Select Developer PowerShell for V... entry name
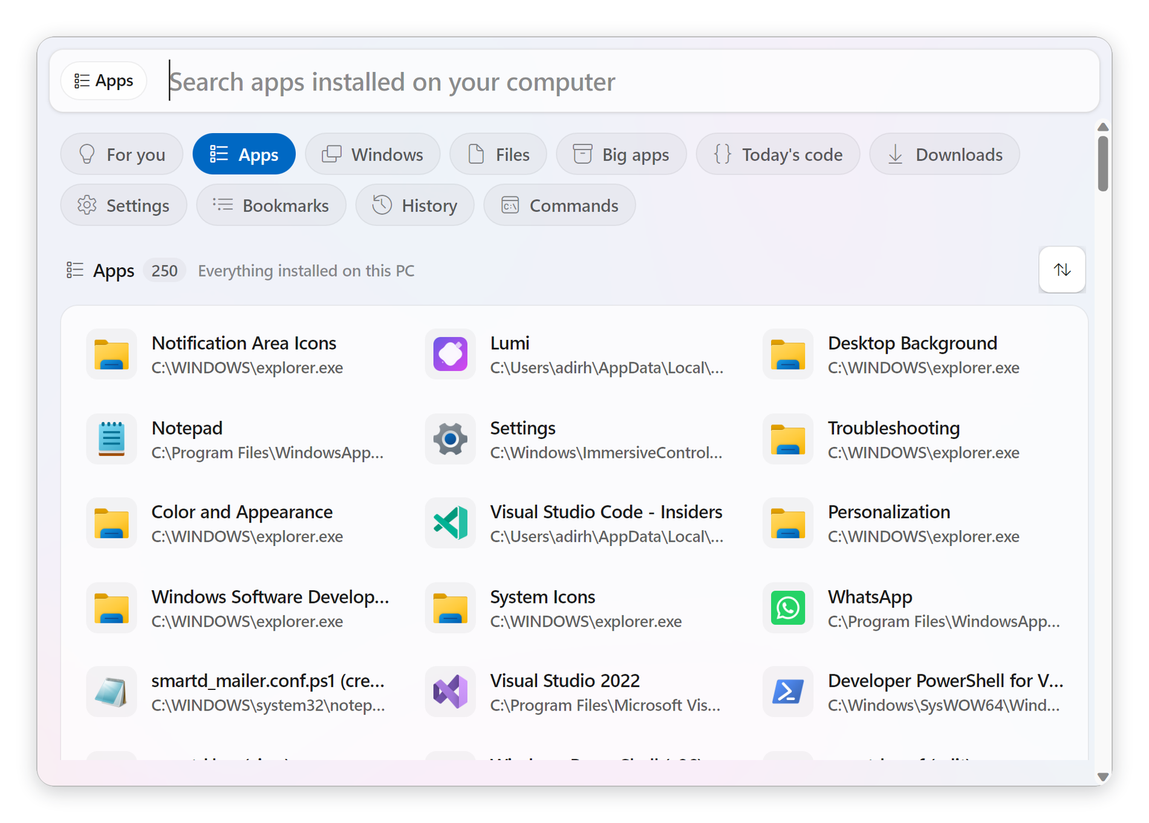This screenshot has height=823, width=1149. point(945,680)
